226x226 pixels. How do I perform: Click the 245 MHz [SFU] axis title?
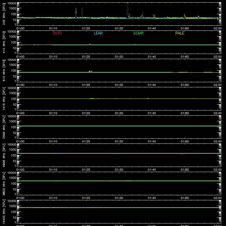coord(4,14)
